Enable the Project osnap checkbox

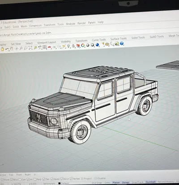82,178
